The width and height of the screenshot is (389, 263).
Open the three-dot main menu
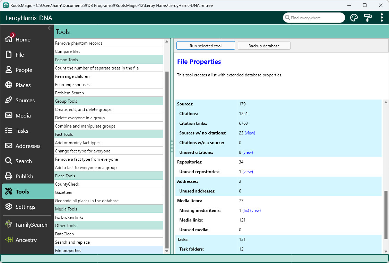[382, 18]
